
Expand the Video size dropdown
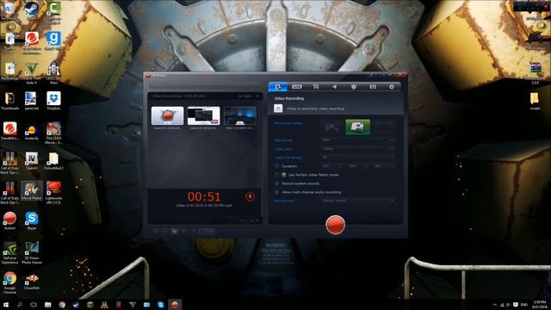pos(358,149)
